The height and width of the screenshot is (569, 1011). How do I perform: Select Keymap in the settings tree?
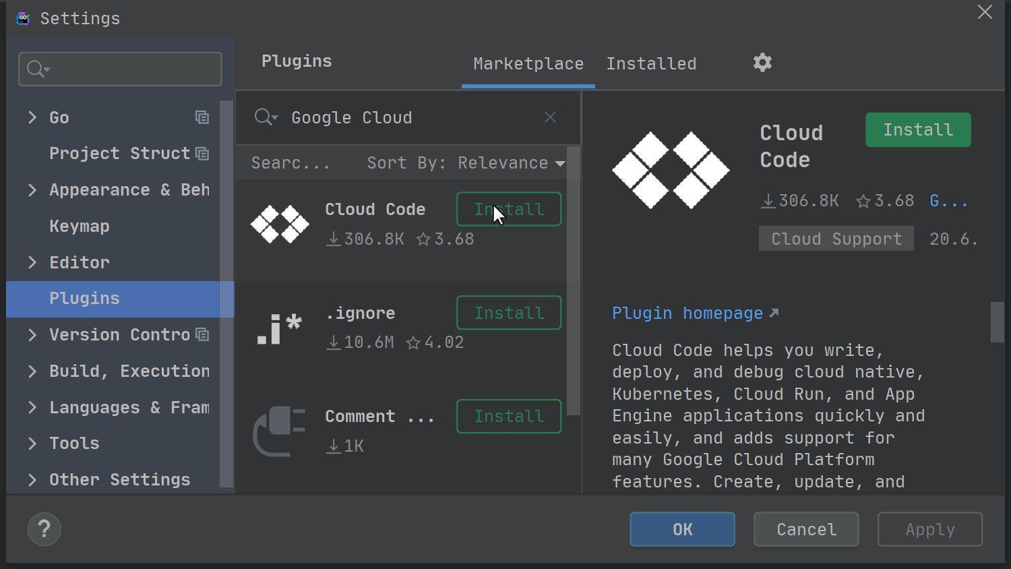coord(80,227)
